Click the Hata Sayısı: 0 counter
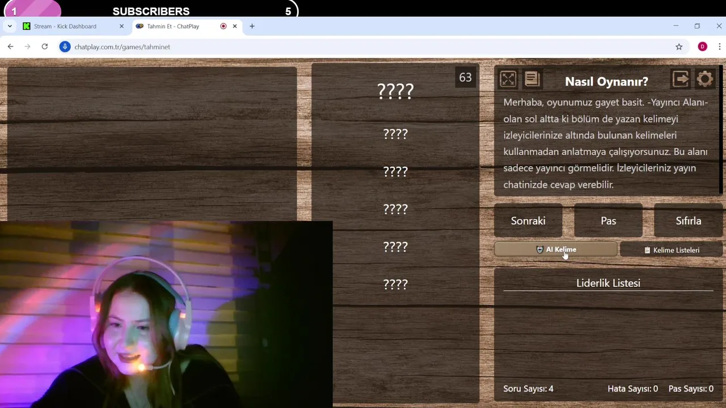This screenshot has width=726, height=408. (632, 389)
